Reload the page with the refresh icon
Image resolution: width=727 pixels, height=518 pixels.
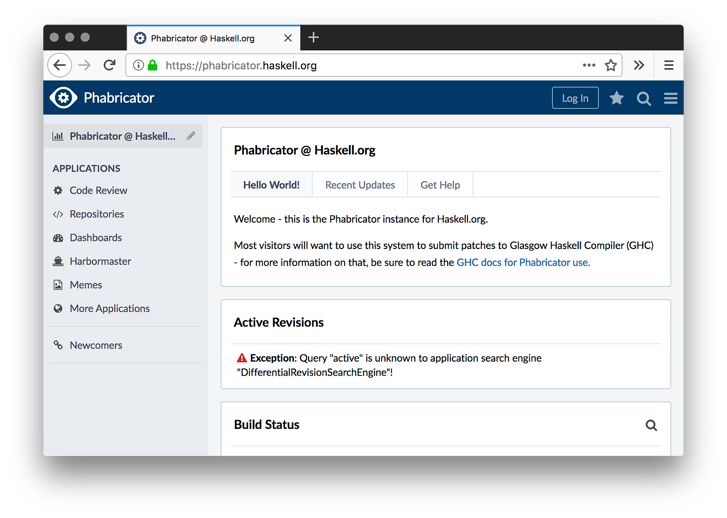[110, 65]
